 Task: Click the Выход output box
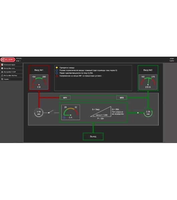coord(93,136)
